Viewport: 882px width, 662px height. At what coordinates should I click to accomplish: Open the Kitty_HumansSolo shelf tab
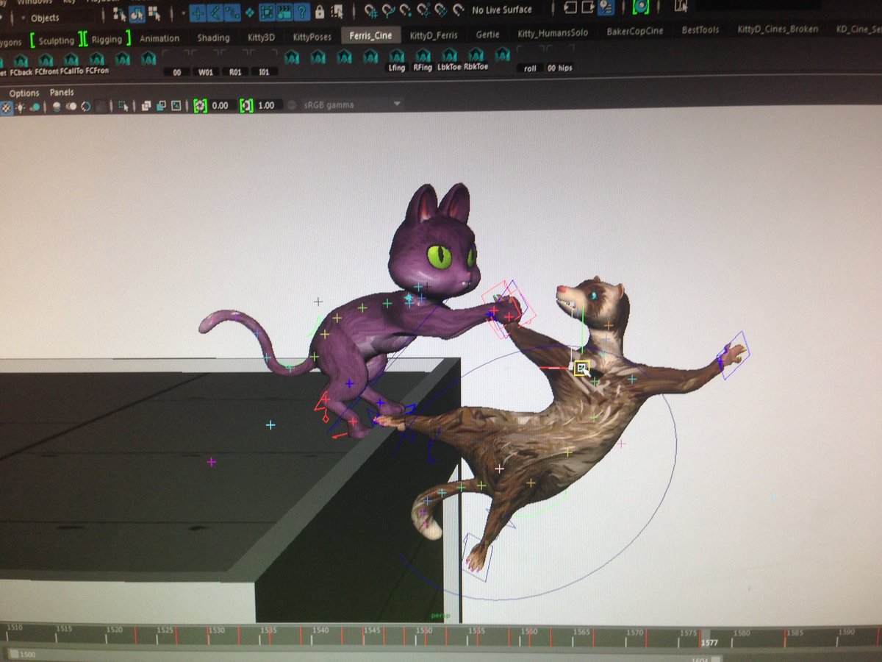(x=553, y=33)
